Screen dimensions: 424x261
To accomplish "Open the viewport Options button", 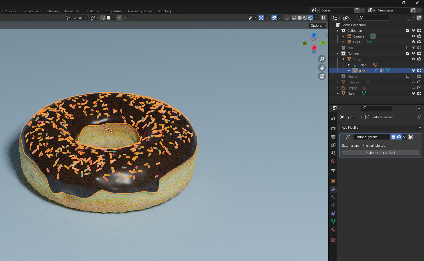I will [x=318, y=25].
